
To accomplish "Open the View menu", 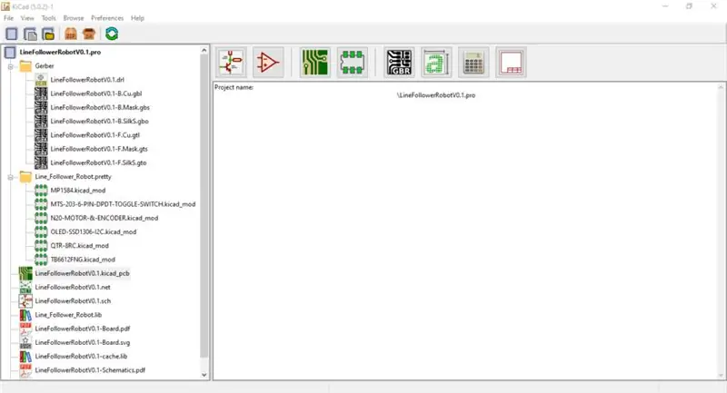I will [27, 18].
